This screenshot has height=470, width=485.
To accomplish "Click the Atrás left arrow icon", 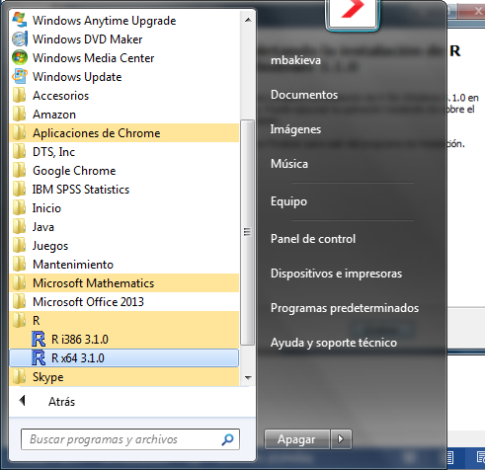I will [23, 401].
